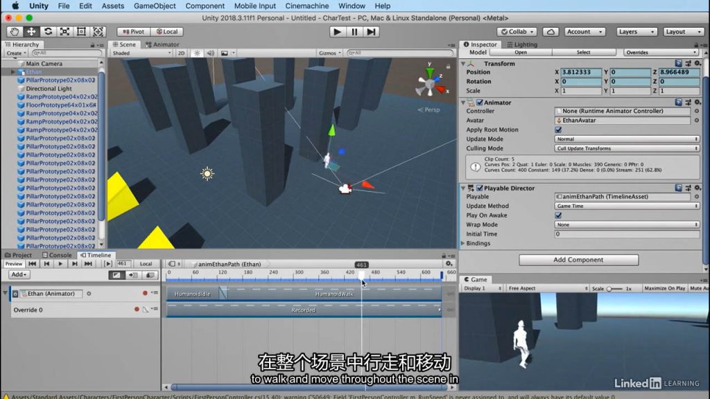Toggle the Play On Awake checkbox
Image resolution: width=710 pixels, height=399 pixels.
tap(558, 215)
